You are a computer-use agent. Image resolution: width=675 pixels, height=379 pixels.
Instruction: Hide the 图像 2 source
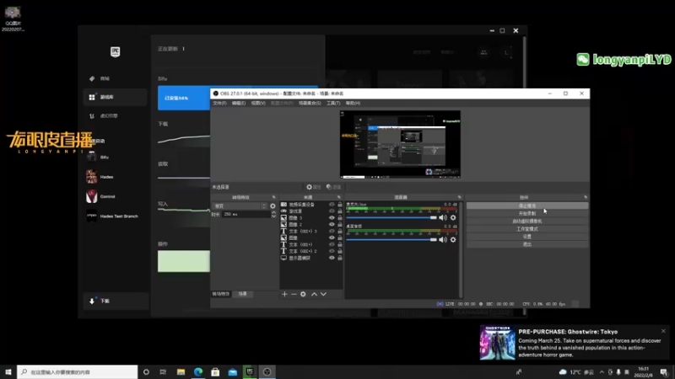click(332, 224)
